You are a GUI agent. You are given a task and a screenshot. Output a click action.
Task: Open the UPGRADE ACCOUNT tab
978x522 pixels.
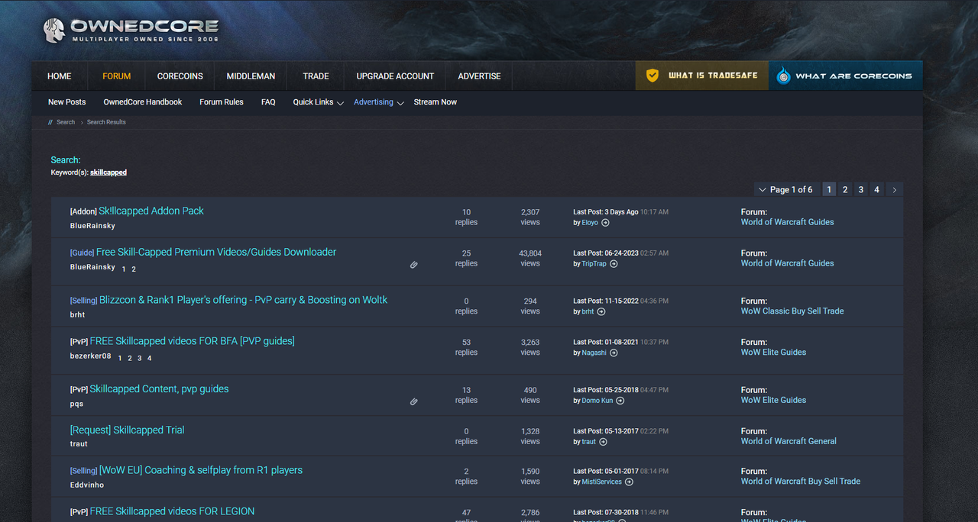395,76
